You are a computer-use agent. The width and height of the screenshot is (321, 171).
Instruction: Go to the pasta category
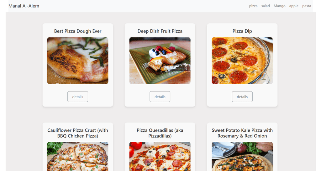[x=307, y=6]
